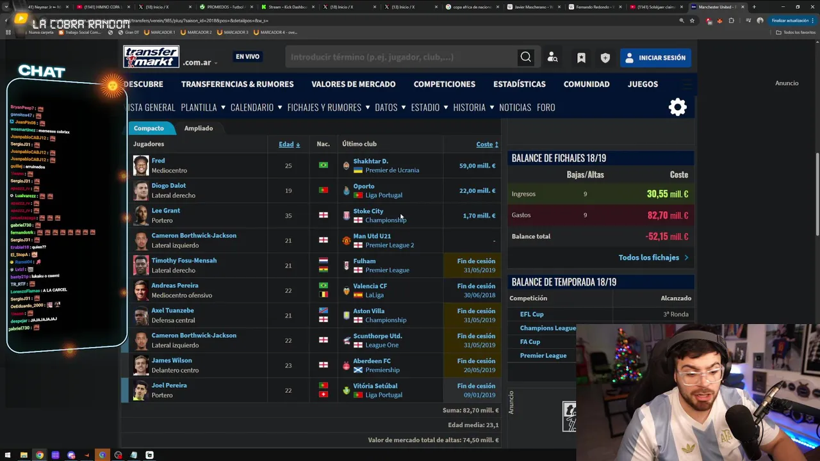Open the Transfermarkt logo home link
This screenshot has height=461, width=820.
pyautogui.click(x=151, y=57)
